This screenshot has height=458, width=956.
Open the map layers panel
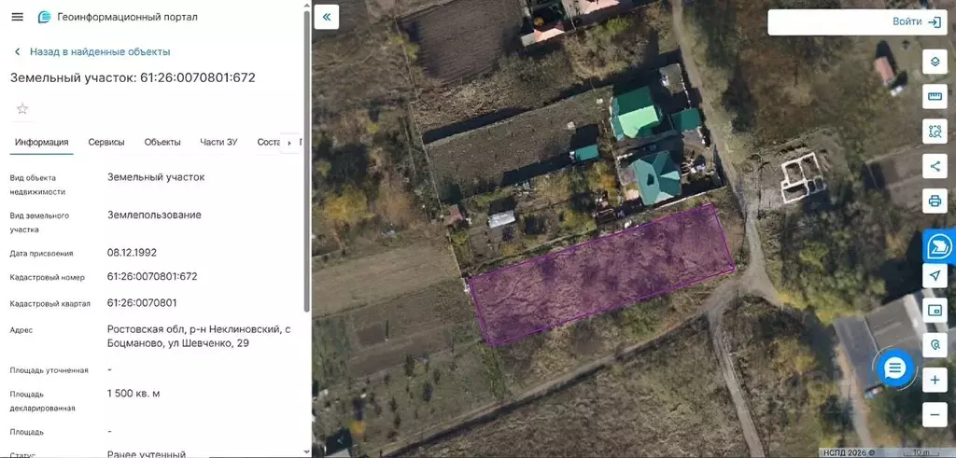[935, 62]
